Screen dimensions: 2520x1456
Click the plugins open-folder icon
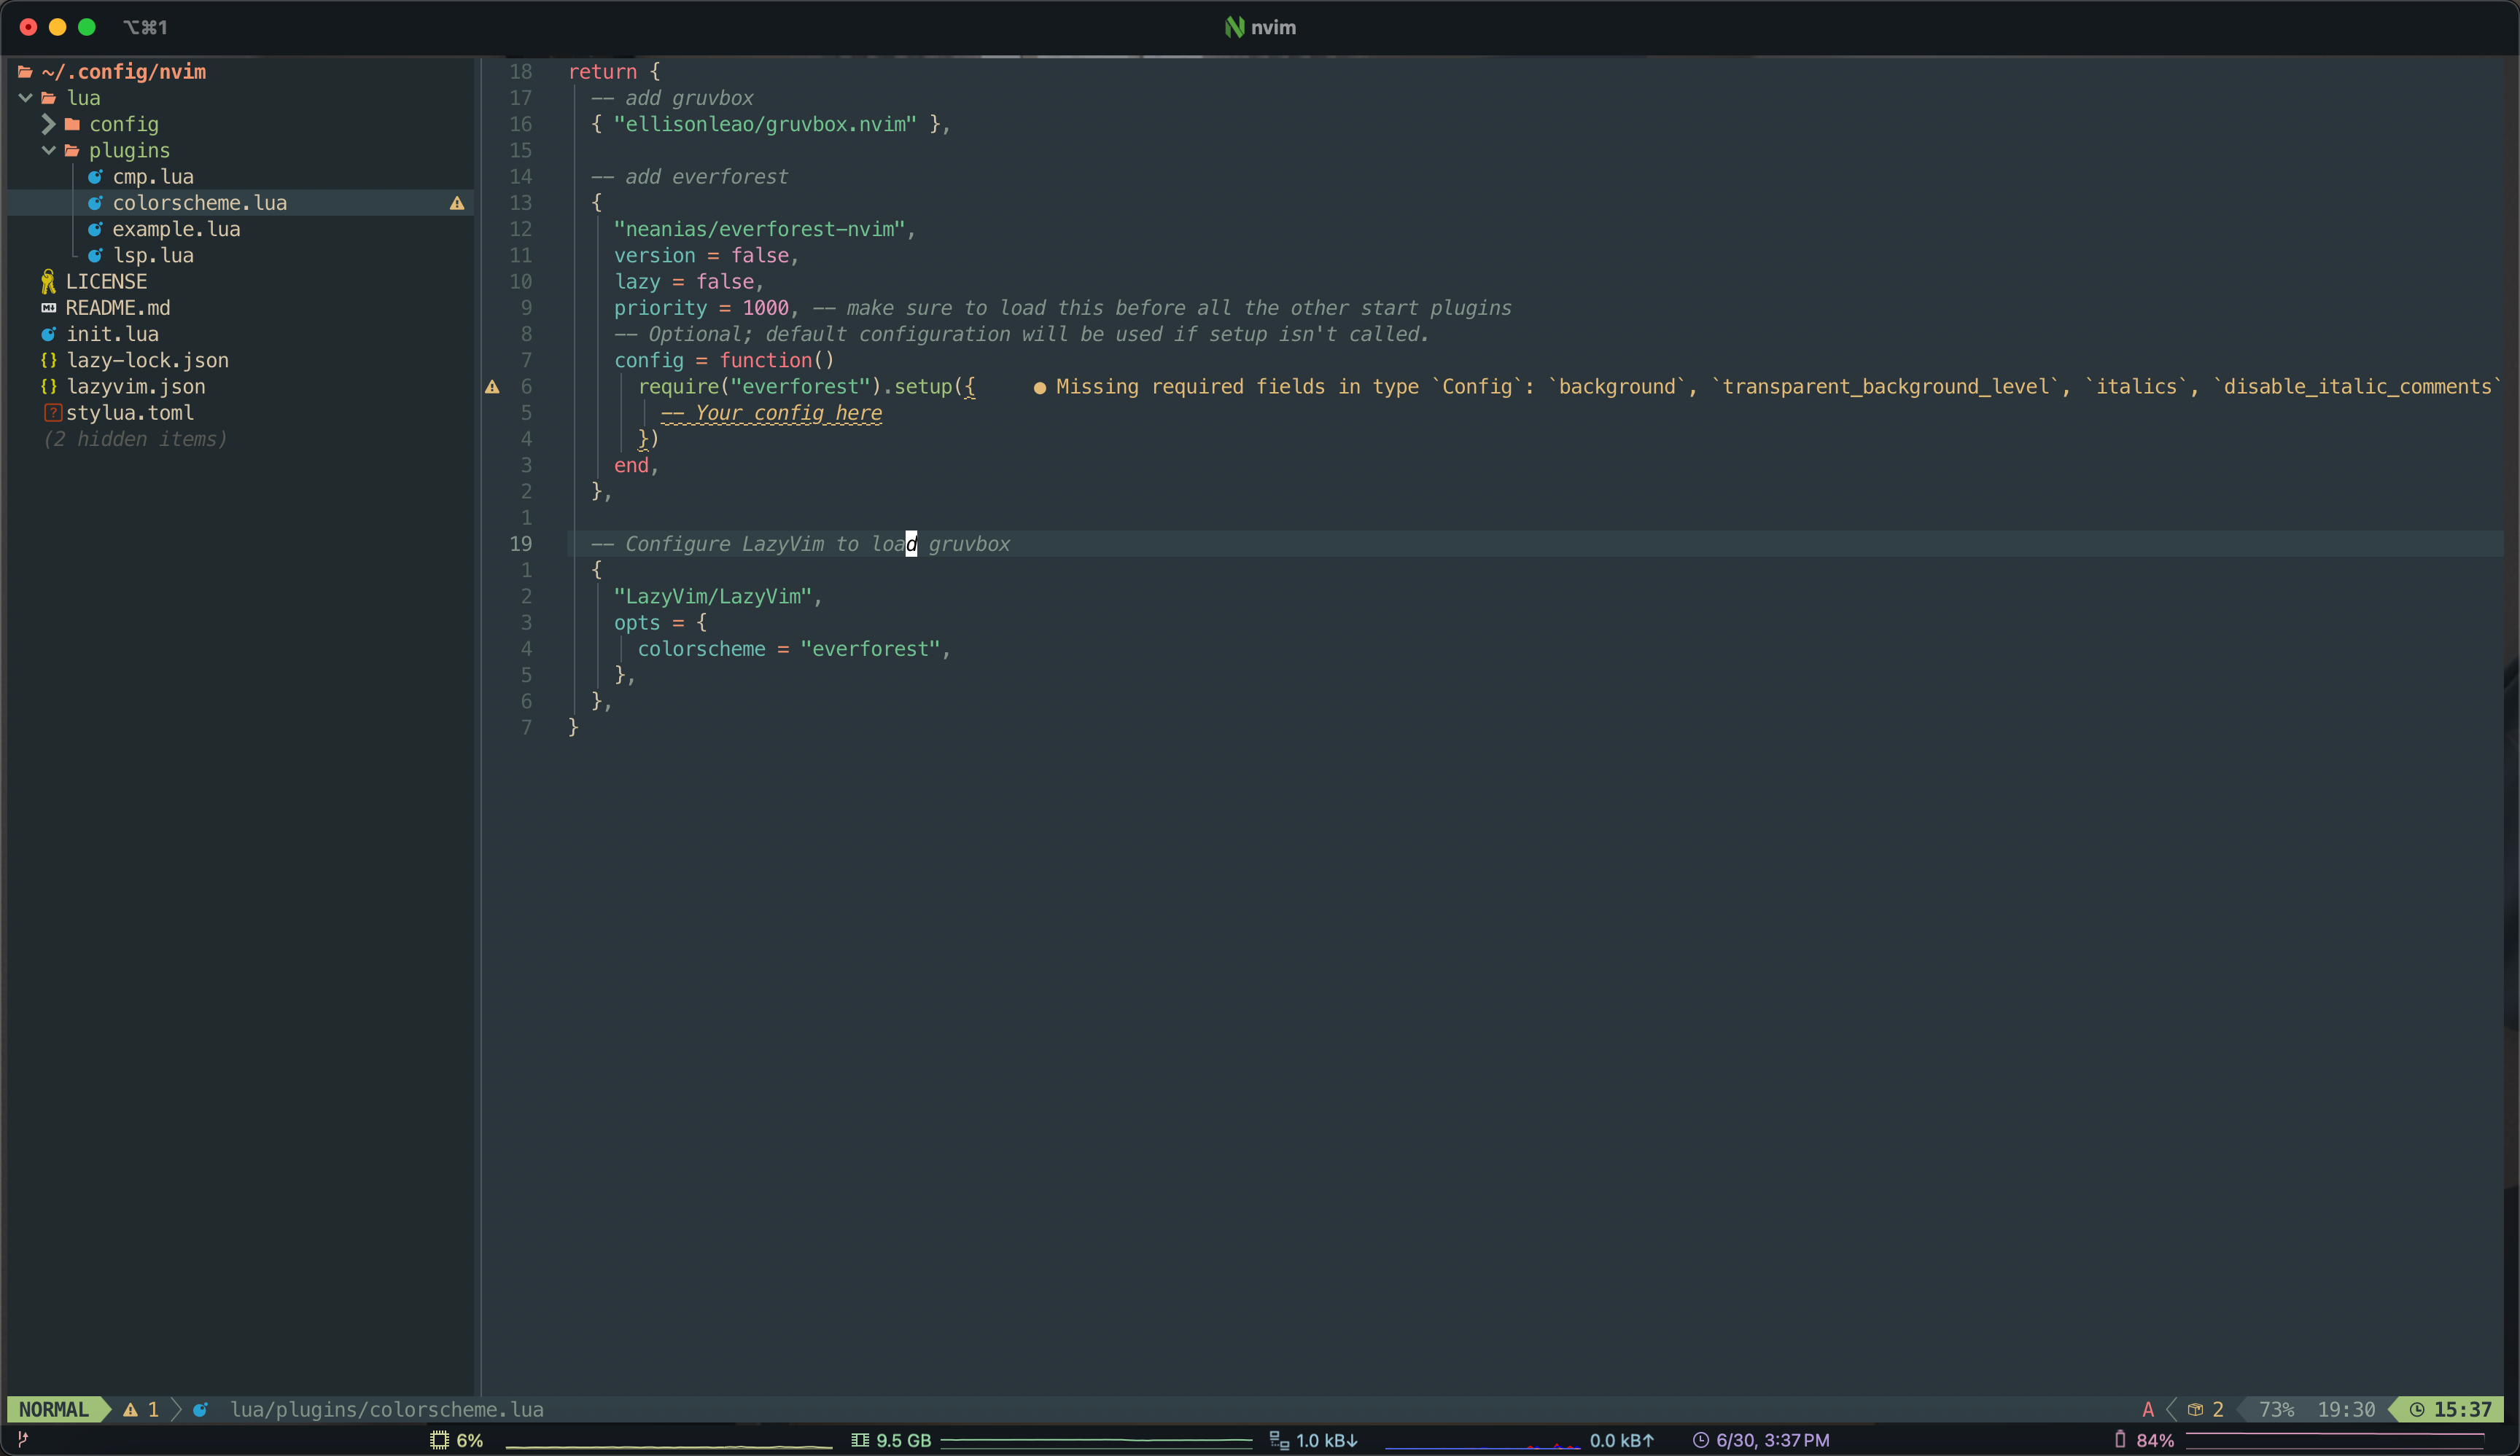point(72,150)
